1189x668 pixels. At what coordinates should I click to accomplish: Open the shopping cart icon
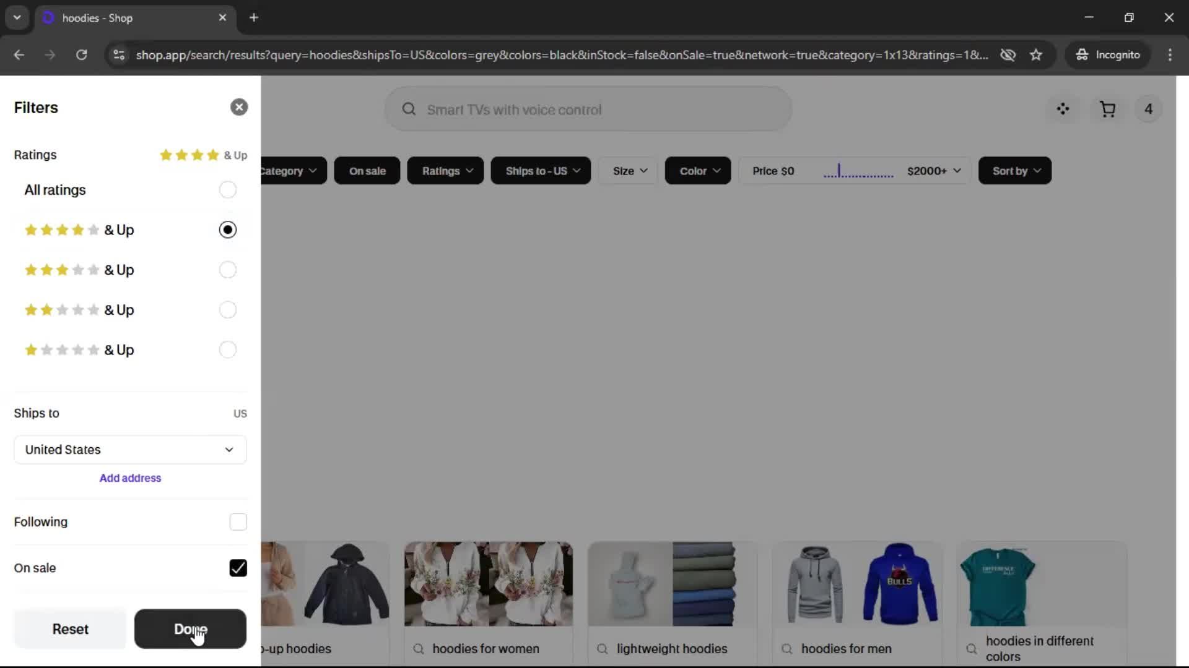click(1107, 109)
